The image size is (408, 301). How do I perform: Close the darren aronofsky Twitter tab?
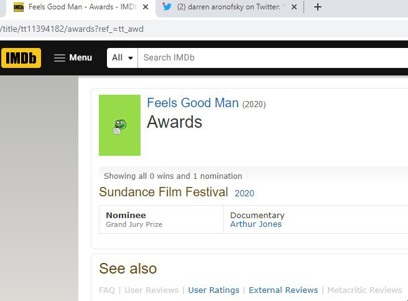tap(294, 7)
